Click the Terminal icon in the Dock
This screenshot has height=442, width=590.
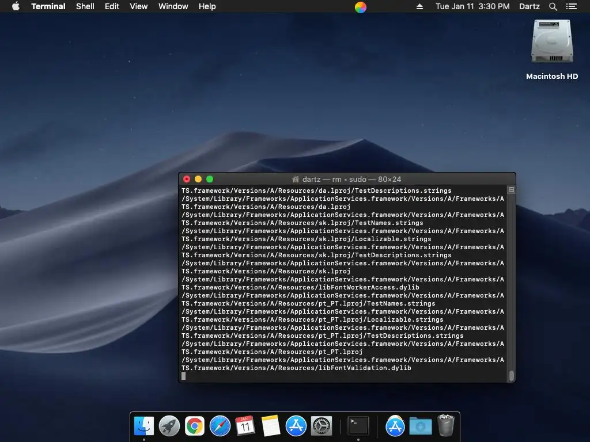pos(358,426)
